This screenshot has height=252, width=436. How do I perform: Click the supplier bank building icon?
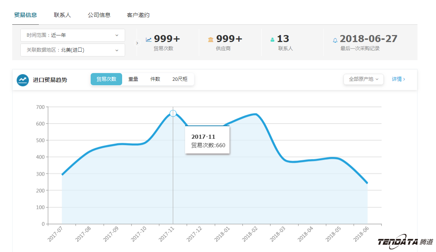pyautogui.click(x=211, y=39)
